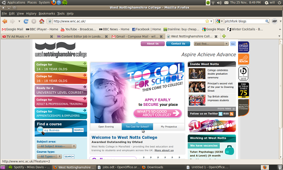Click the Stop loading button
Image resolution: width=283 pixels, height=170 pixels.
point(34,21)
